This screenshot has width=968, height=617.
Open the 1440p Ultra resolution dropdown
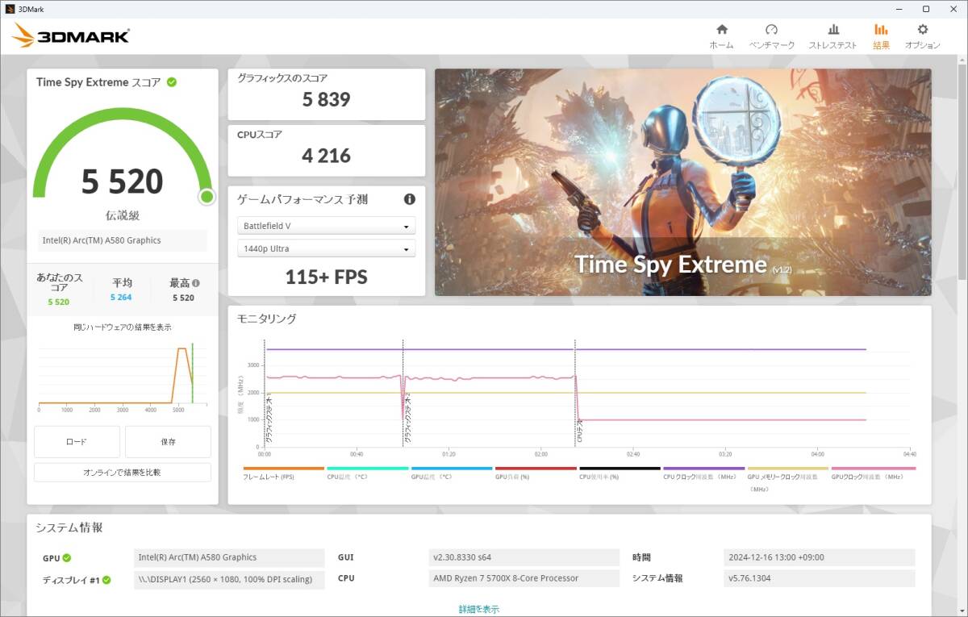(x=326, y=249)
